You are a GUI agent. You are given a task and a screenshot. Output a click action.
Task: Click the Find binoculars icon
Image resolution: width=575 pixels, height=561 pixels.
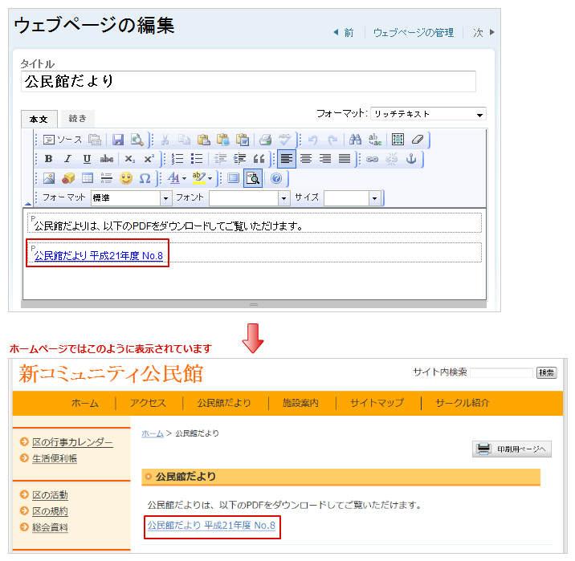(356, 140)
